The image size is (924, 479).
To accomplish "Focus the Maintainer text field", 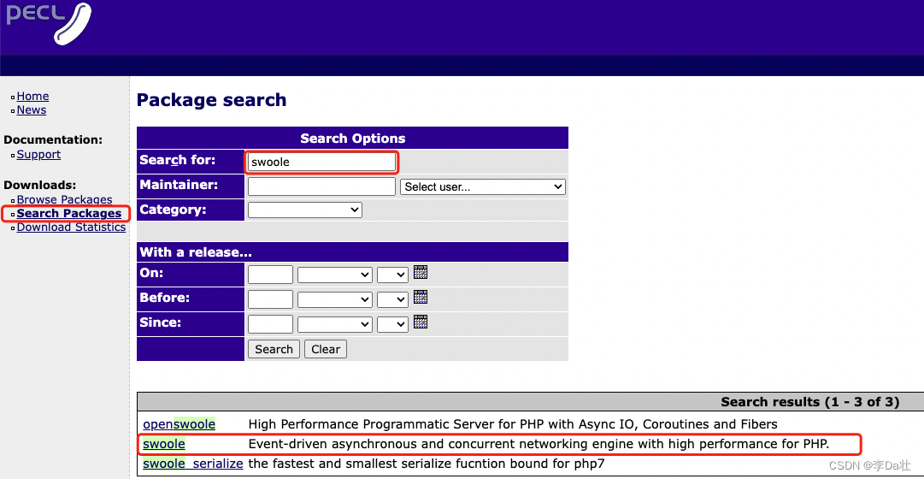I will (321, 186).
